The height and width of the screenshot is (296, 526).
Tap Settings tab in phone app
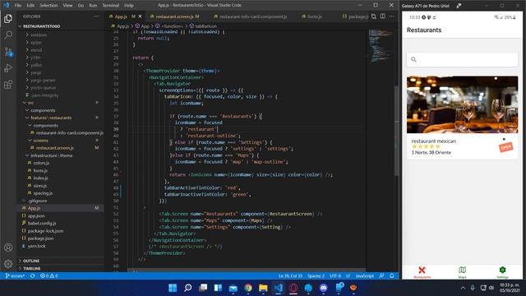click(502, 272)
